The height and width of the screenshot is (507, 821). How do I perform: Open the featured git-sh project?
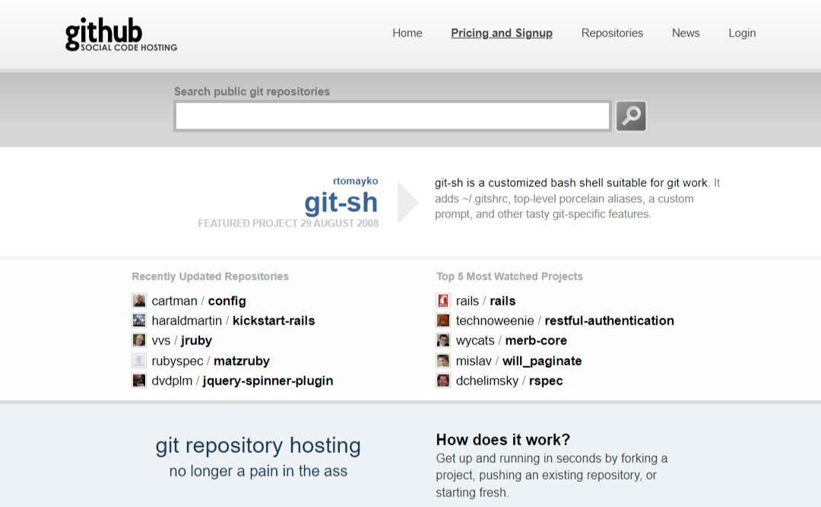coord(341,202)
